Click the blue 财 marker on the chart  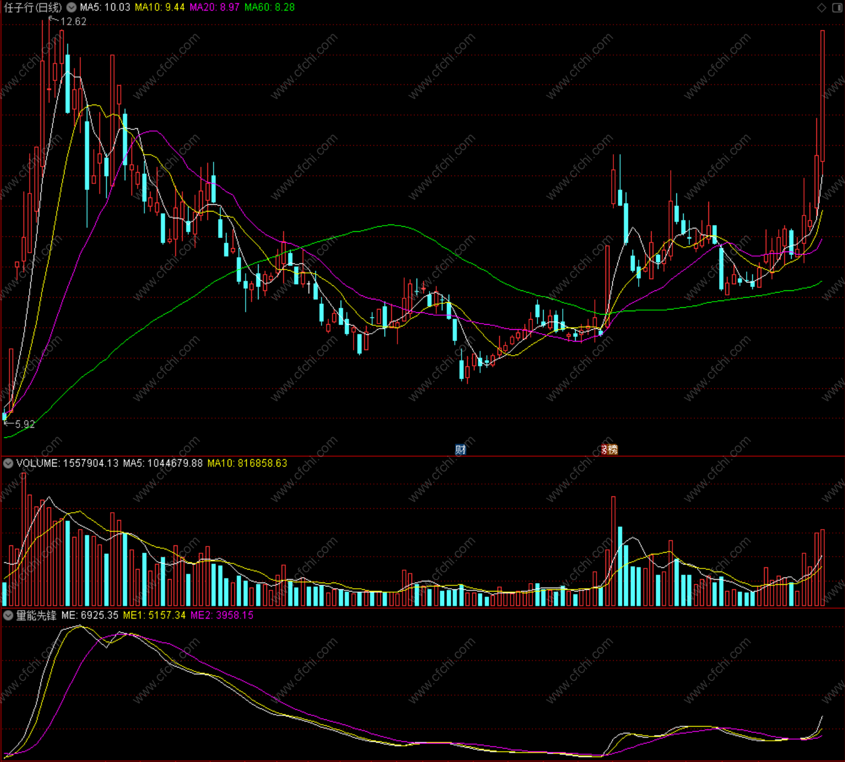click(460, 449)
